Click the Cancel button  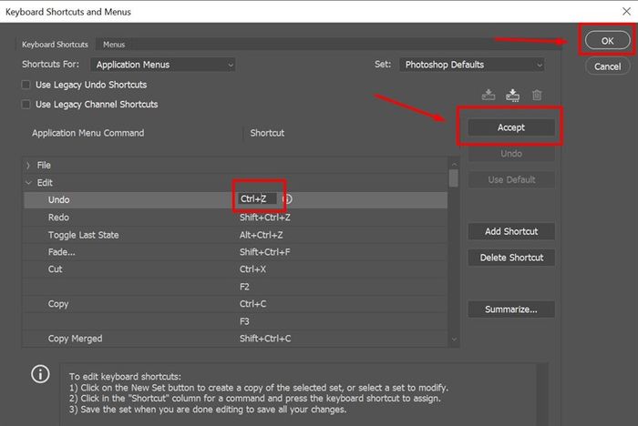point(607,66)
